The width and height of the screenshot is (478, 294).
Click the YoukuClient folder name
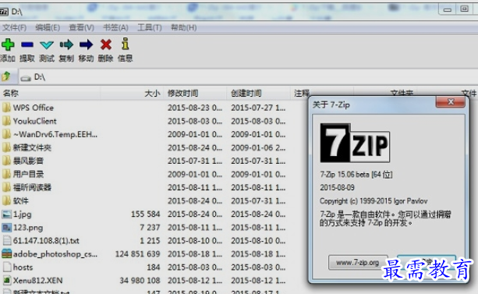coord(35,121)
